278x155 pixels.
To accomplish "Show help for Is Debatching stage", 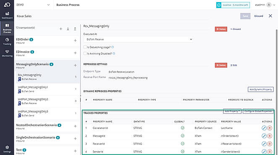I will 113,47.
